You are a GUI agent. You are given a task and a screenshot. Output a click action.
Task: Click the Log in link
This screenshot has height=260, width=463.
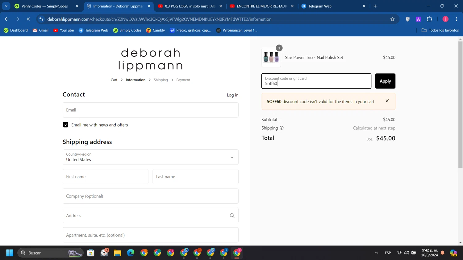click(232, 95)
